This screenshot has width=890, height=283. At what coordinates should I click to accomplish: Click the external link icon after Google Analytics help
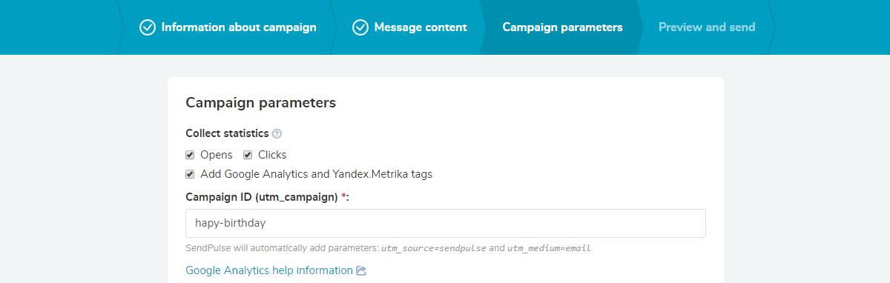pos(361,270)
